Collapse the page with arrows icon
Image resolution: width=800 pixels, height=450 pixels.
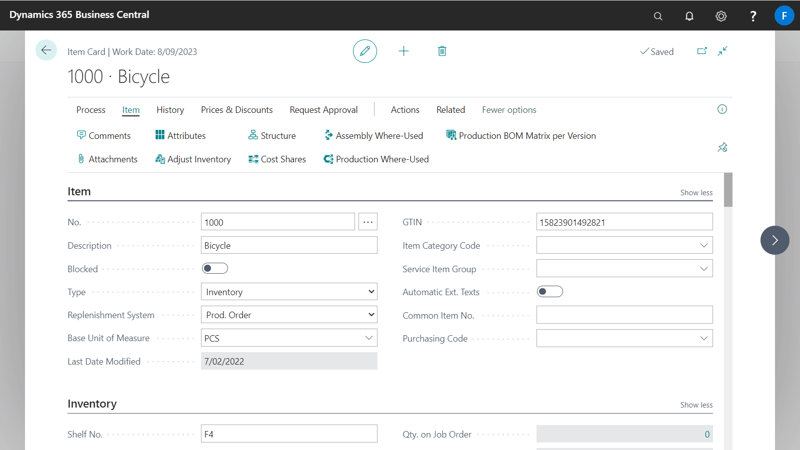(x=722, y=51)
